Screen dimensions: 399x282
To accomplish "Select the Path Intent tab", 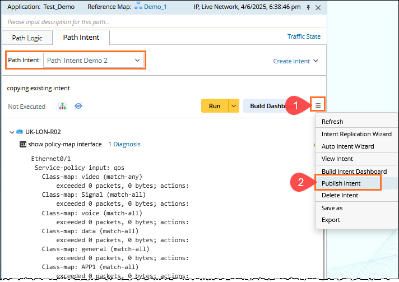I will pos(81,38).
